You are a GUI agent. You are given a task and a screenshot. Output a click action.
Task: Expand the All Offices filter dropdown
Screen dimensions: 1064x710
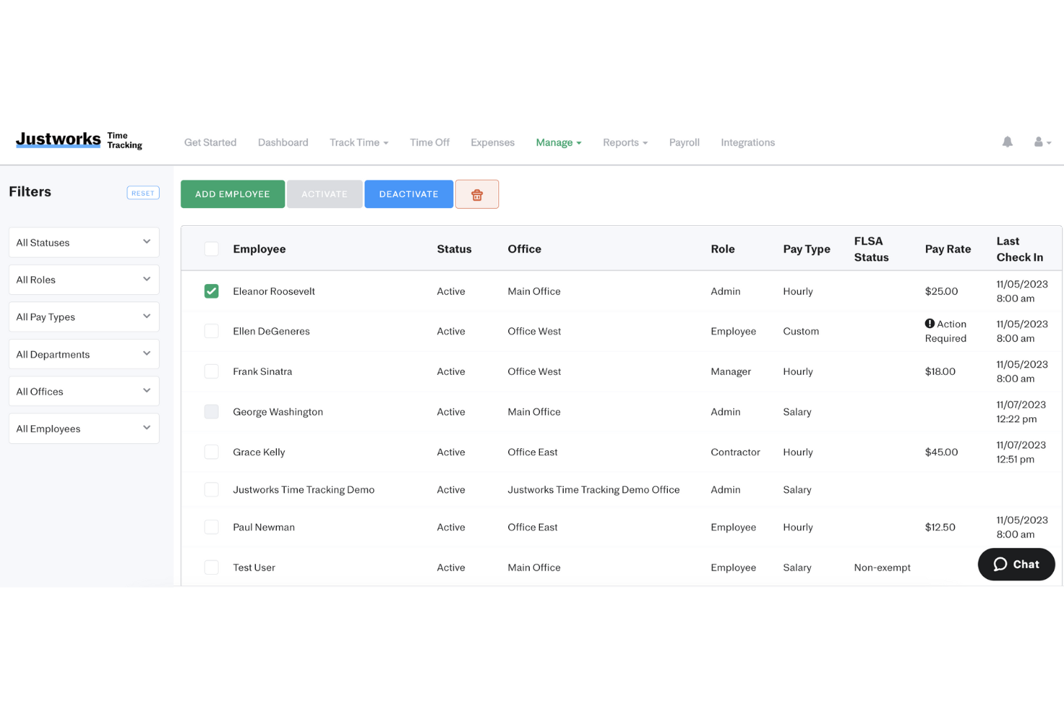[x=84, y=391]
